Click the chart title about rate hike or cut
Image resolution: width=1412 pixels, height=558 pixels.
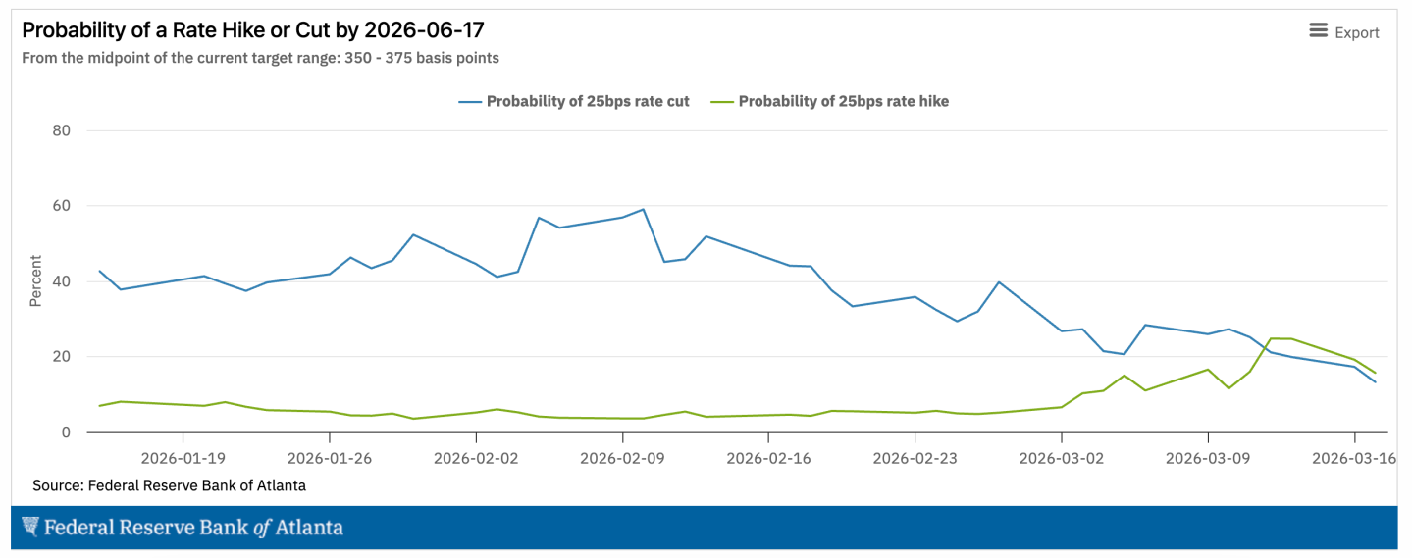click(x=253, y=30)
